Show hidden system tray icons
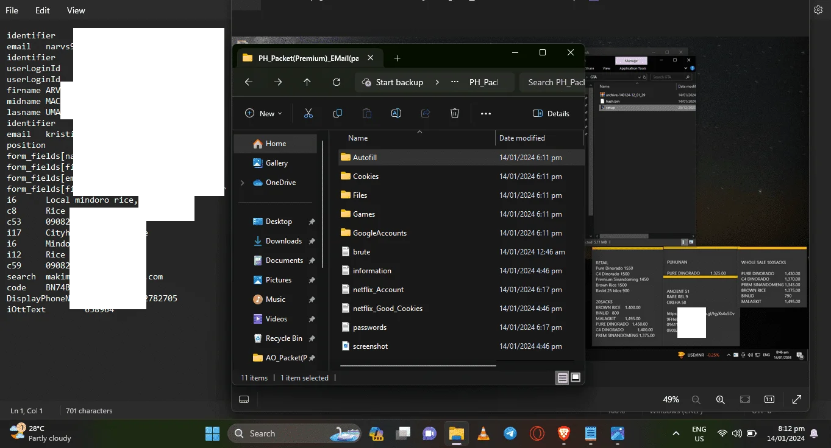831x448 pixels. [x=676, y=433]
